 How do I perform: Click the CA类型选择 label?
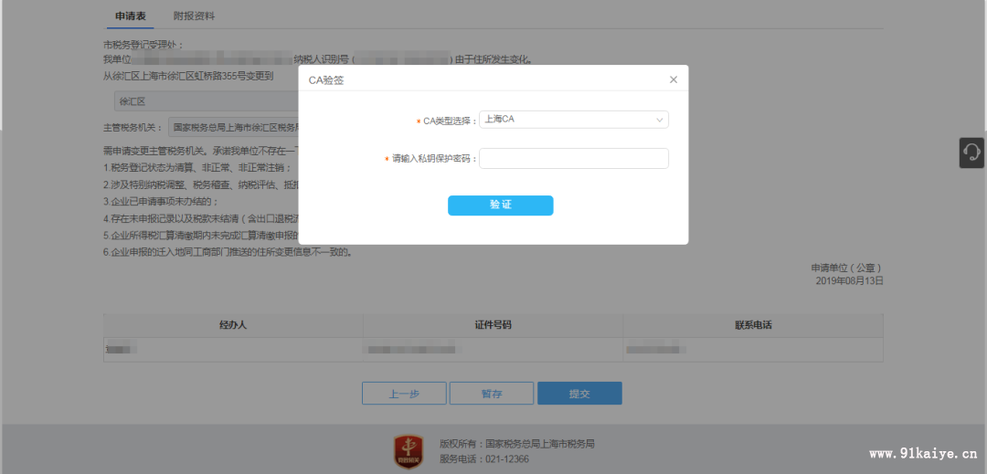tap(446, 121)
